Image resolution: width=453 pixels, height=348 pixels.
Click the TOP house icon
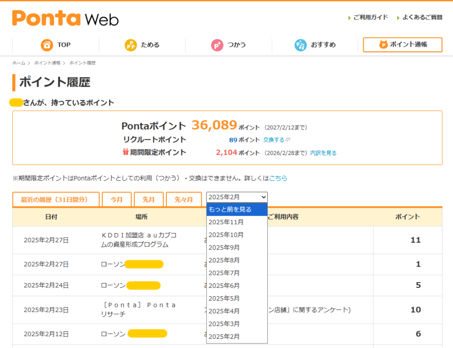47,45
